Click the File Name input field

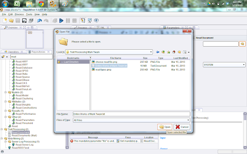[x=132, y=114]
